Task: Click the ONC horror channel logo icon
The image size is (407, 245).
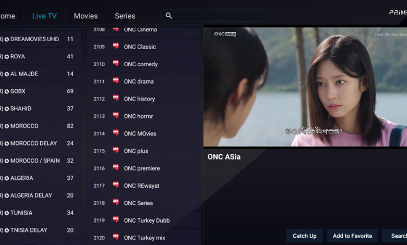Action: coord(116,115)
